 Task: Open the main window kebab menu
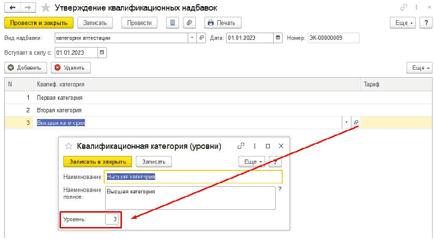pos(416,8)
